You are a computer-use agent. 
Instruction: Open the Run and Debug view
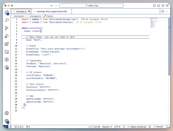tap(7, 36)
